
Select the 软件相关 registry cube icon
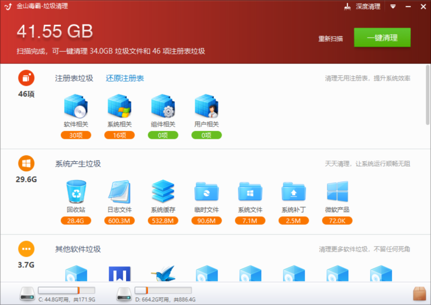coord(76,106)
